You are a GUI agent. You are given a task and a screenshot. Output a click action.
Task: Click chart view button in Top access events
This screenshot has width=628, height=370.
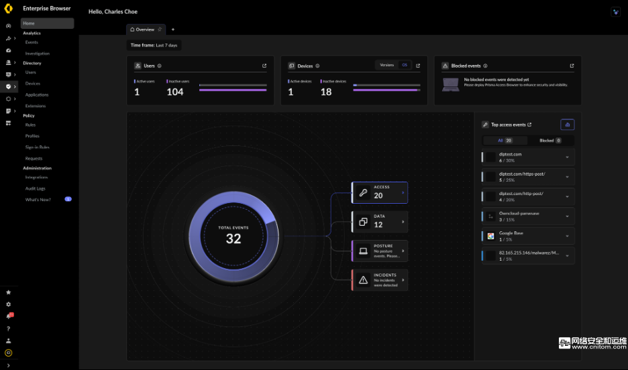(568, 125)
